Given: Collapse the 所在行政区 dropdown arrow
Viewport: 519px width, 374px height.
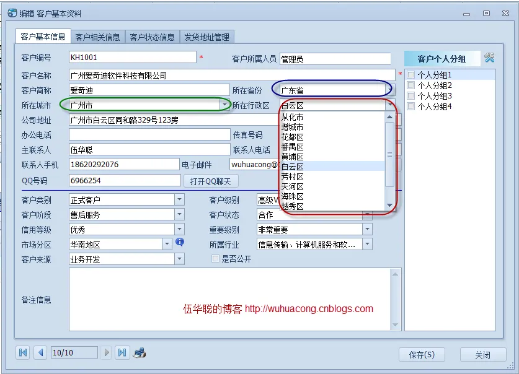Looking at the screenshot, I should click(390, 105).
